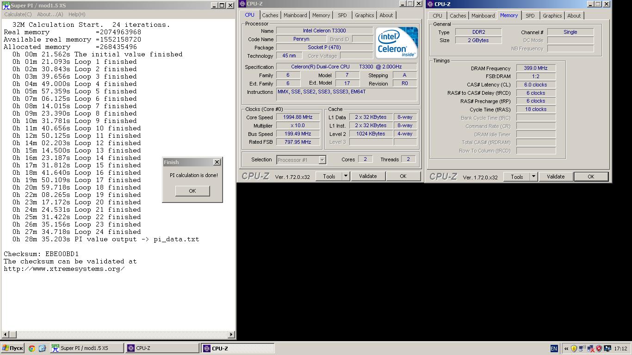Expand hidden tray icons with the chevron

tap(566, 349)
